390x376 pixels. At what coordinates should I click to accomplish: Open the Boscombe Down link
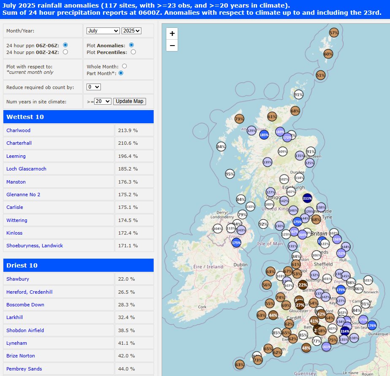pyautogui.click(x=25, y=305)
